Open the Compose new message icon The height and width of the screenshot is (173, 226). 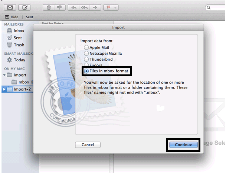pyautogui.click(x=24, y=7)
